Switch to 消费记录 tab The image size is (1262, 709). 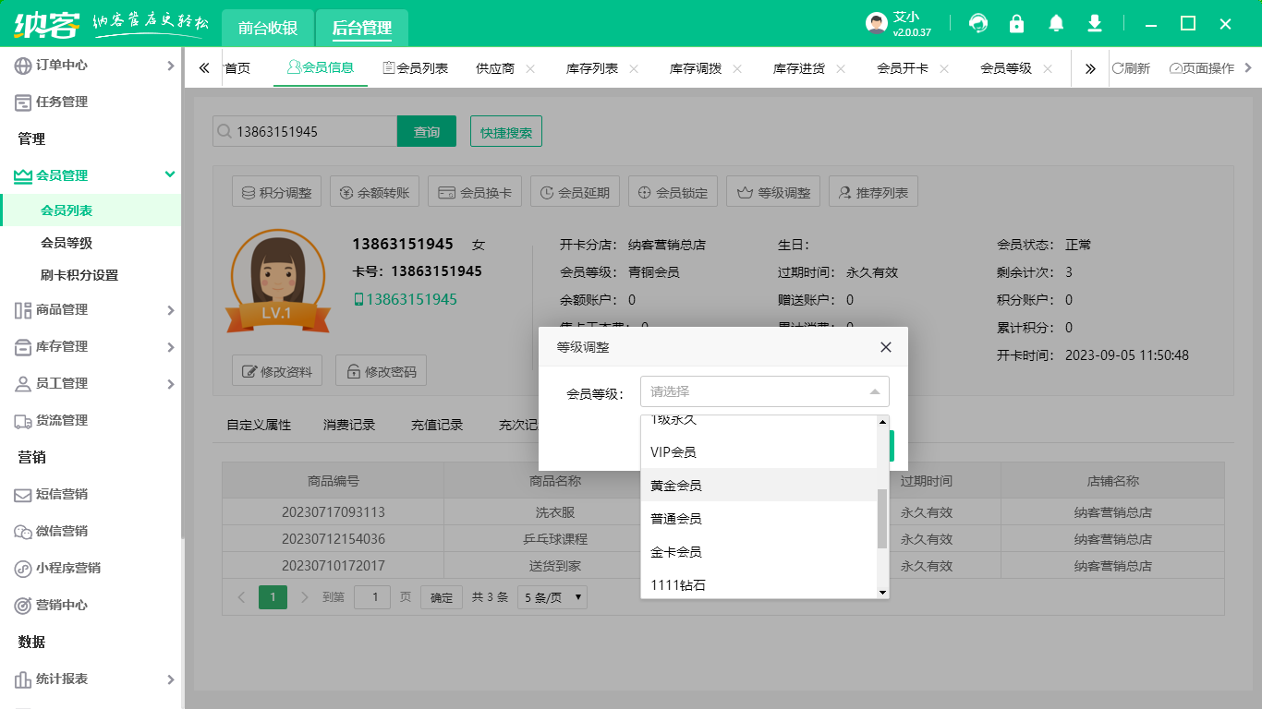click(349, 425)
